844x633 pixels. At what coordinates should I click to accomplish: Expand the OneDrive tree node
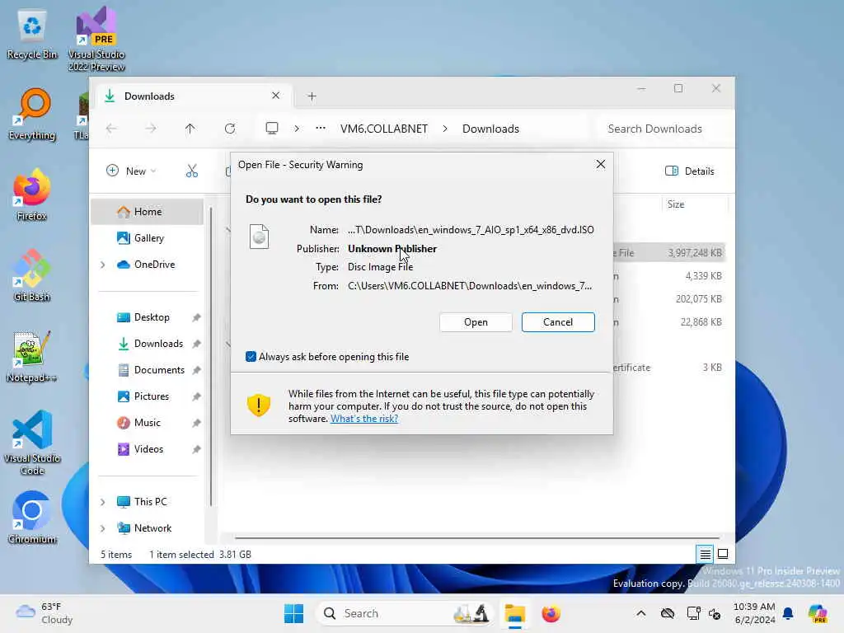point(103,265)
